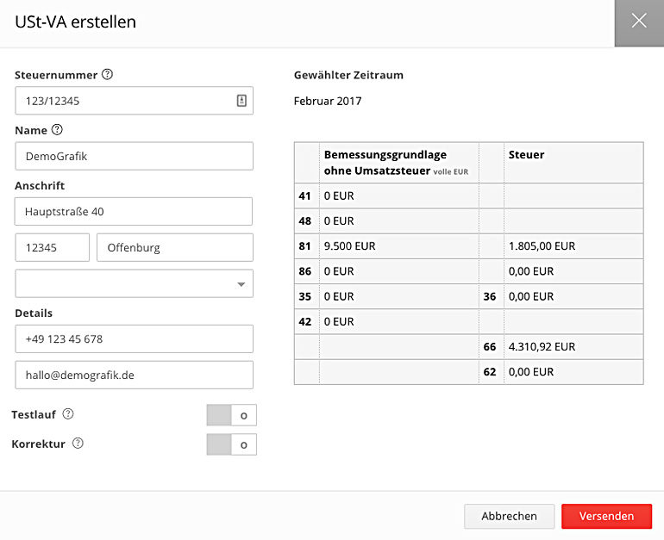Image resolution: width=664 pixels, height=540 pixels.
Task: Click the Versenden button
Action: pos(606,517)
